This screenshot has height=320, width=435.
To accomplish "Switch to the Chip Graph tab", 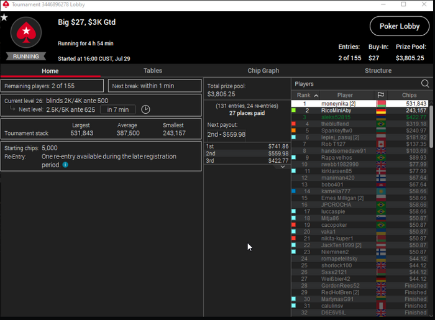I will [x=263, y=71].
